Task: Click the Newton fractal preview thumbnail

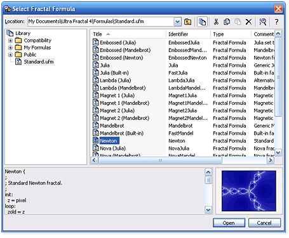Action: click(x=249, y=191)
